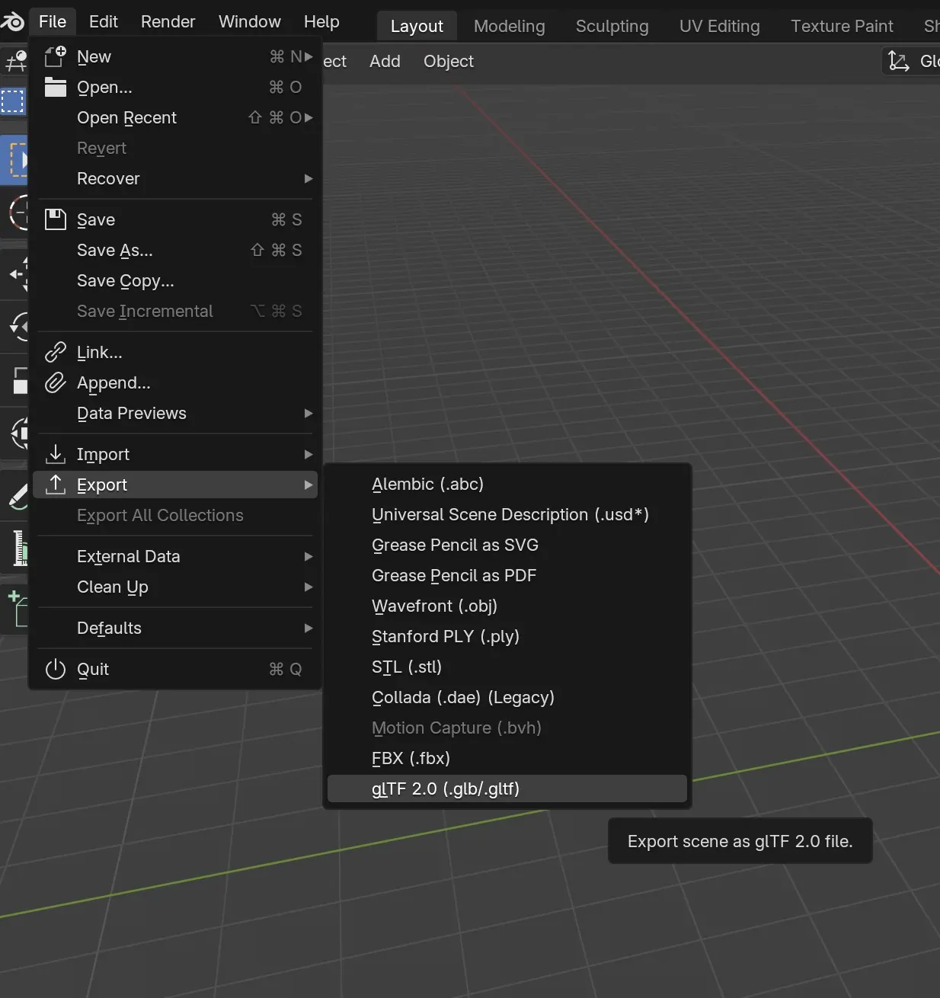
Task: Select the Move tool icon
Action: click(x=17, y=274)
